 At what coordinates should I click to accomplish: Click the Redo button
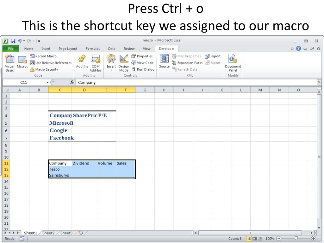[29, 41]
